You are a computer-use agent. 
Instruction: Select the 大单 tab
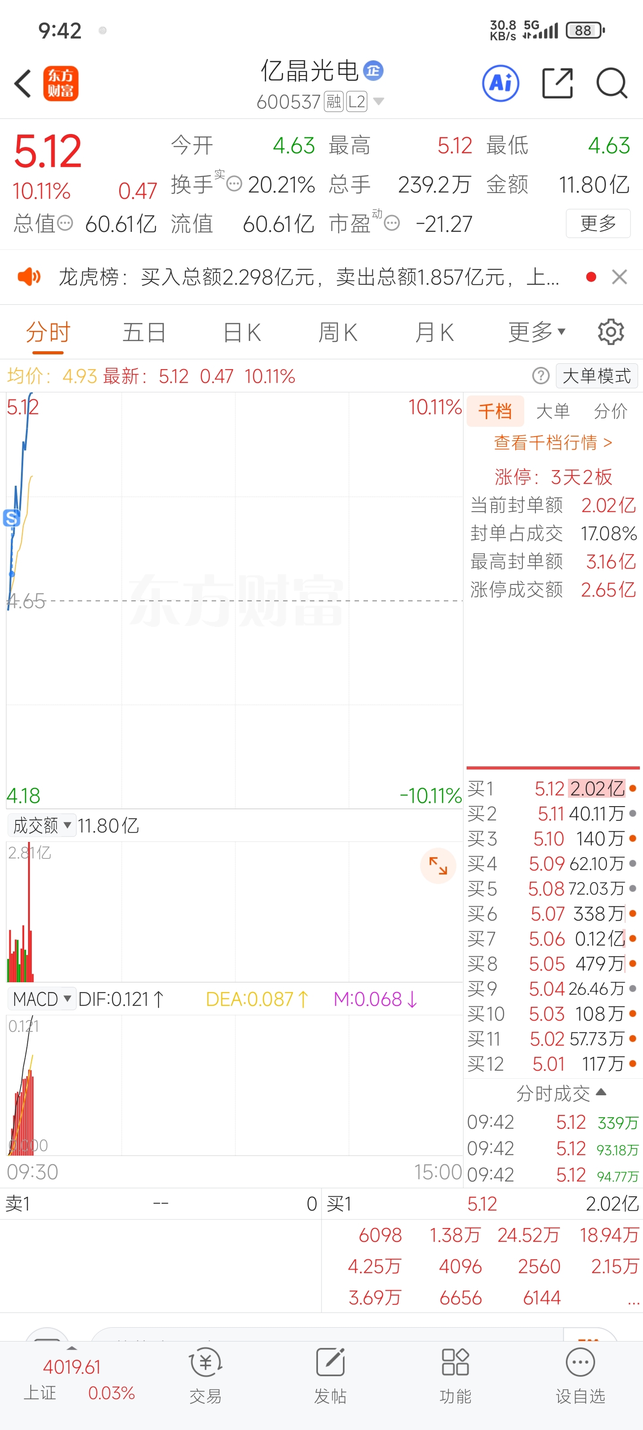coord(552,411)
